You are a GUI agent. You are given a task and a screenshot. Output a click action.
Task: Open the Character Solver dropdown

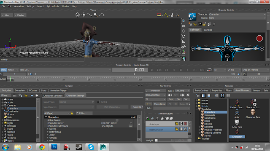click(x=116, y=123)
